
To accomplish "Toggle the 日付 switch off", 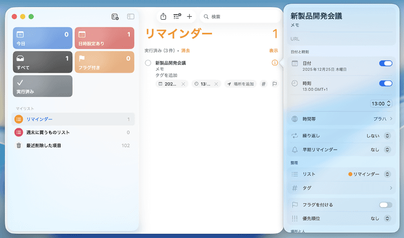I will (x=385, y=64).
